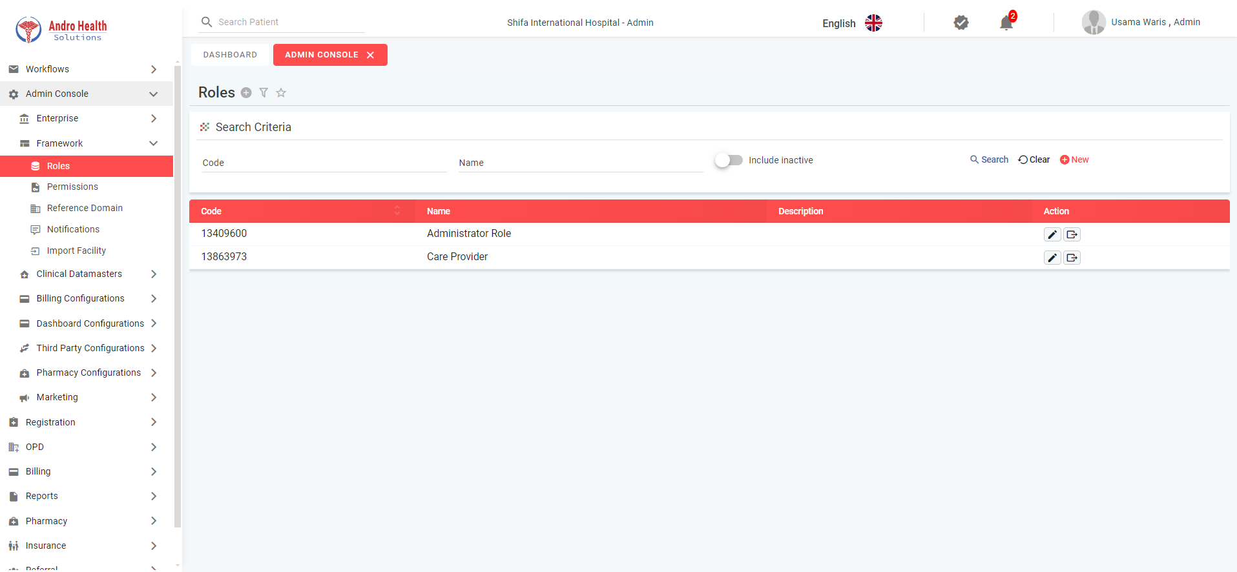The height and width of the screenshot is (572, 1237).
Task: Open the notifications bell icon
Action: point(1006,23)
